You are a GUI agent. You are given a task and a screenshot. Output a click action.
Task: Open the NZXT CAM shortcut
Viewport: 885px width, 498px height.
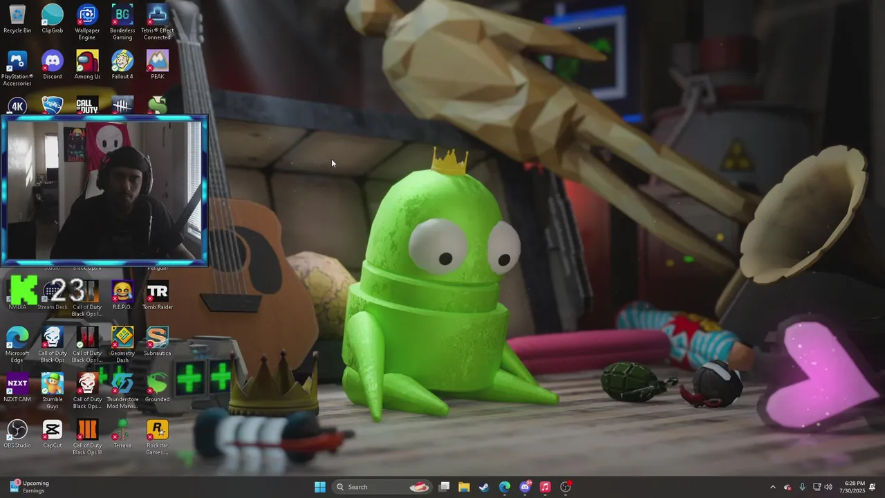pyautogui.click(x=17, y=387)
